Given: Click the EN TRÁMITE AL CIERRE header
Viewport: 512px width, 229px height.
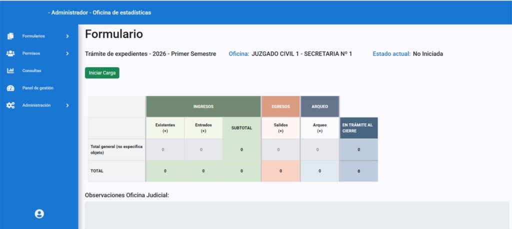Looking at the screenshot, I should pos(359,128).
